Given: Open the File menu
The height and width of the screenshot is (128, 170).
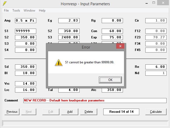Looking at the screenshot, I should click(6, 11).
